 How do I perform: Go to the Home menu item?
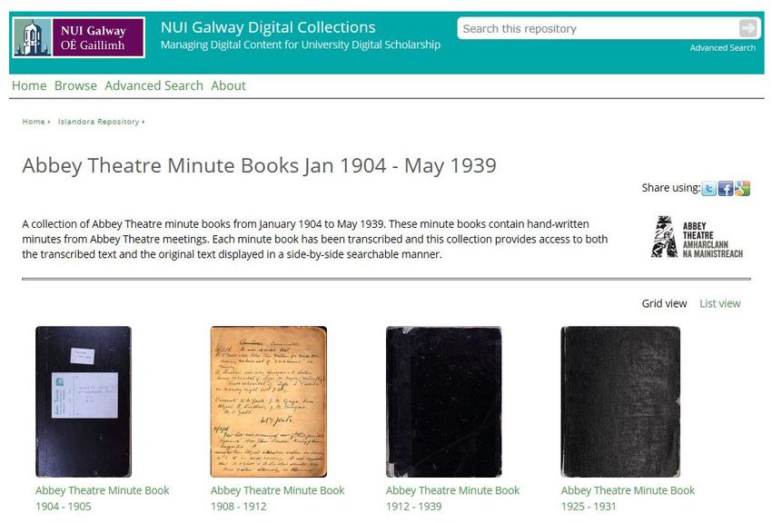coord(29,85)
